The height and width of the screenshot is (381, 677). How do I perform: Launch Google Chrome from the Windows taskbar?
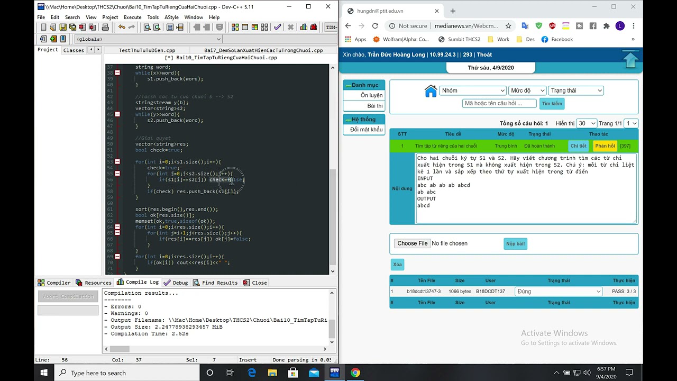click(355, 373)
